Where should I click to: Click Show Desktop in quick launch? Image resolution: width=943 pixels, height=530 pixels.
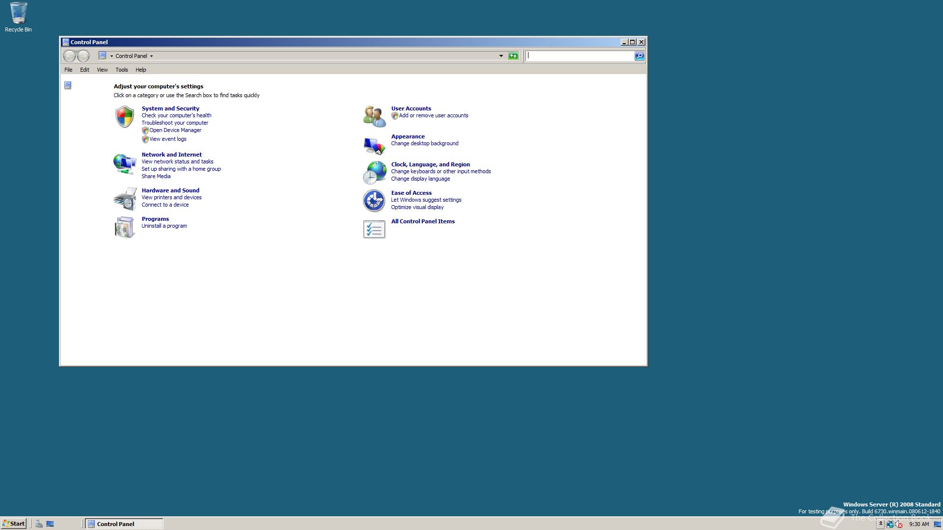[x=50, y=524]
